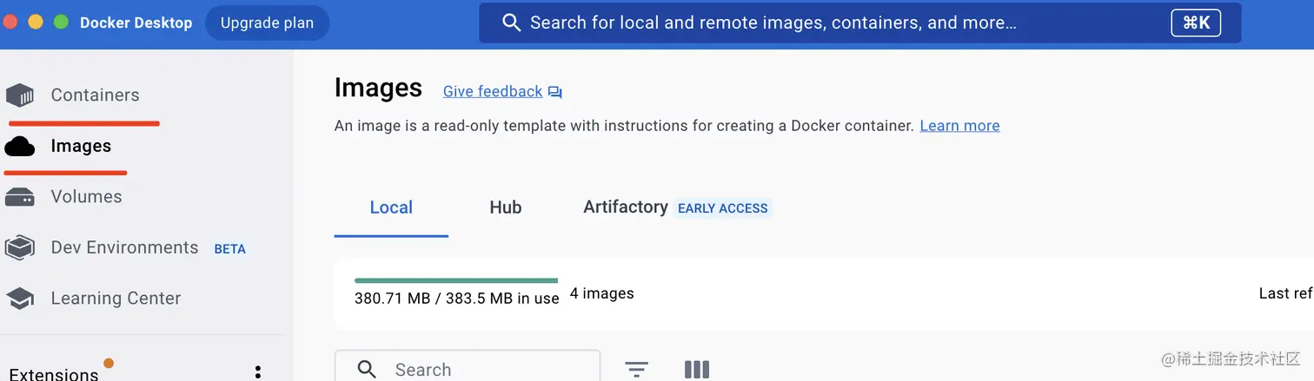
Task: Click the top global search bar
Action: [859, 23]
